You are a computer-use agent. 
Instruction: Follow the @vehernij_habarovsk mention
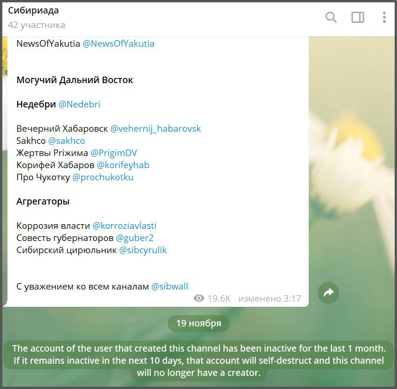pos(156,128)
